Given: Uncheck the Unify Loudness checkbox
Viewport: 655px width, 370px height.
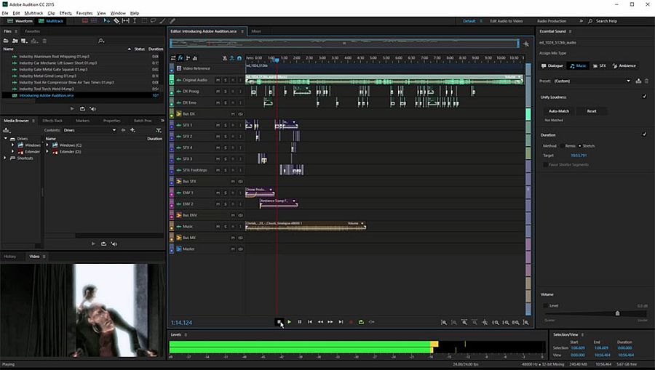Looking at the screenshot, I should (644, 97).
